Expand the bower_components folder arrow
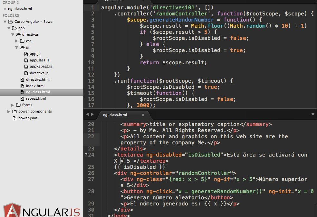317x217 pixels. pos(9,112)
